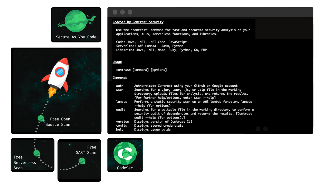
Task: Open the CodeSec circular logo
Action: [125, 153]
